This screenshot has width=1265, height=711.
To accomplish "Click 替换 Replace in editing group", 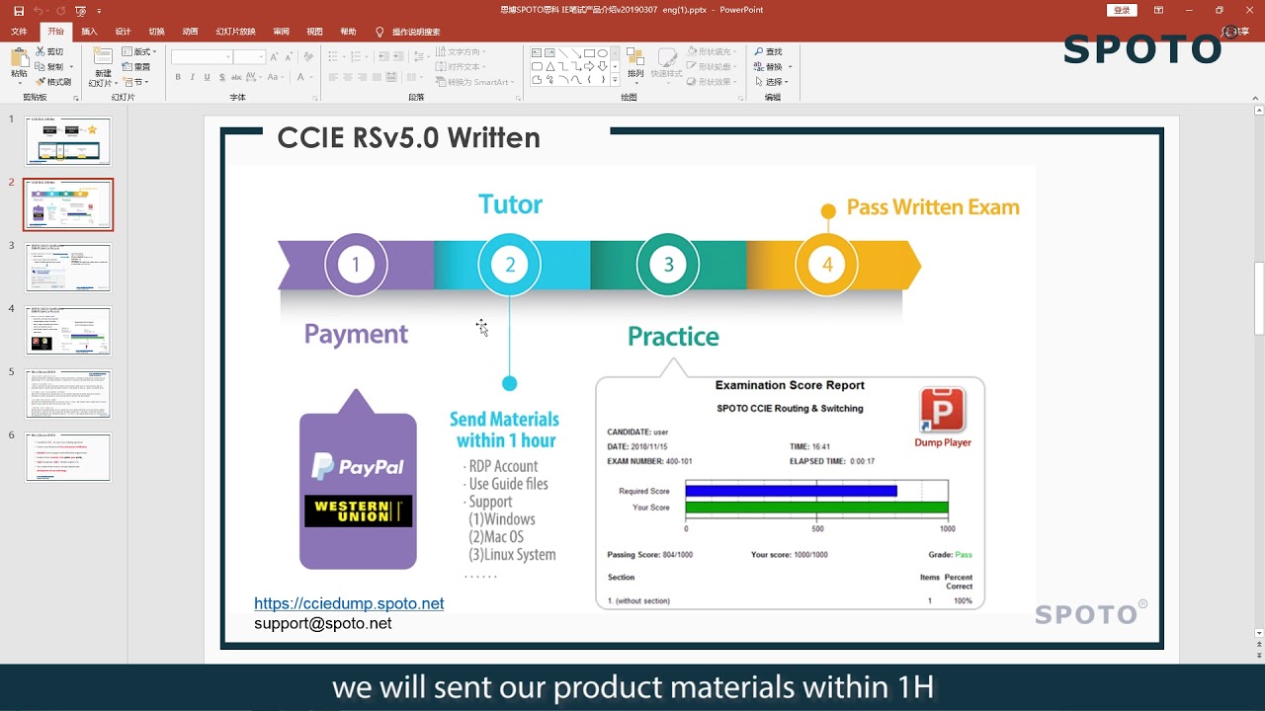I will (772, 66).
